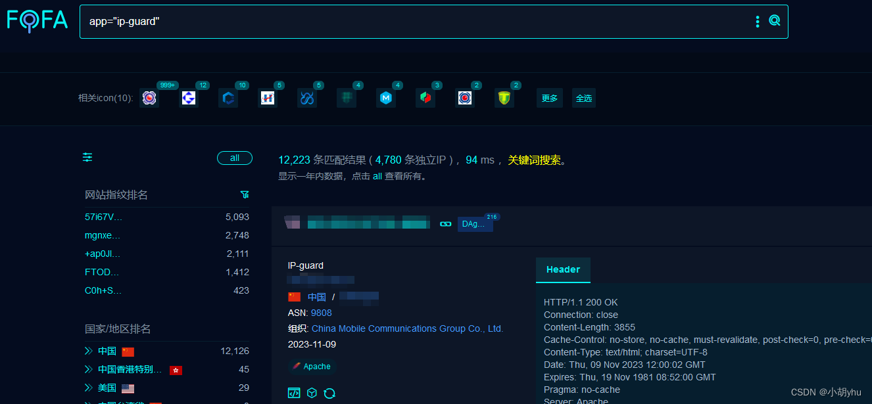Open the filter settings sliders icon
The height and width of the screenshot is (404, 872).
click(x=87, y=157)
